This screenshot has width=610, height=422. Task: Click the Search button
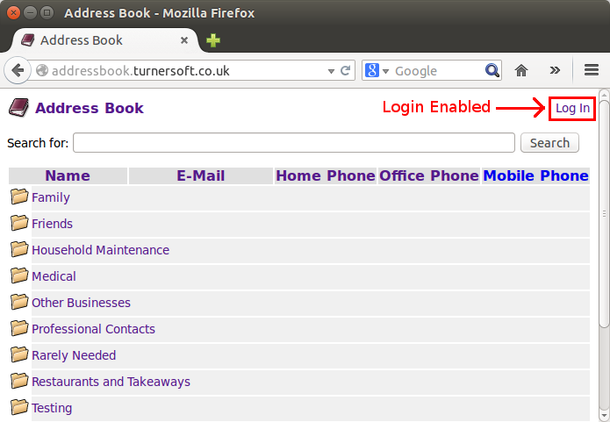click(549, 143)
